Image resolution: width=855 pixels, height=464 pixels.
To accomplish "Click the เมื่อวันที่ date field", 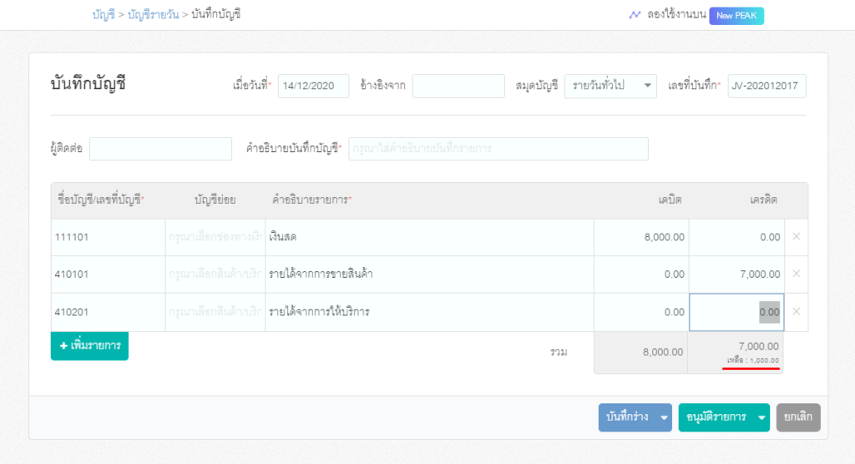I will coord(313,86).
